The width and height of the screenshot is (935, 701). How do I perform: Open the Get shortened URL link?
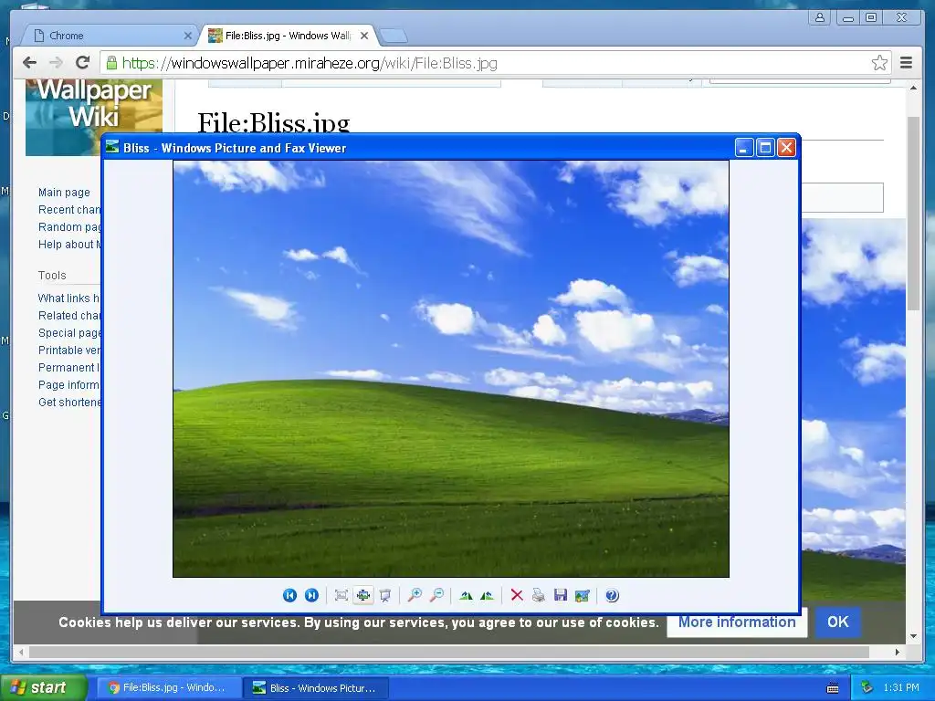[69, 402]
